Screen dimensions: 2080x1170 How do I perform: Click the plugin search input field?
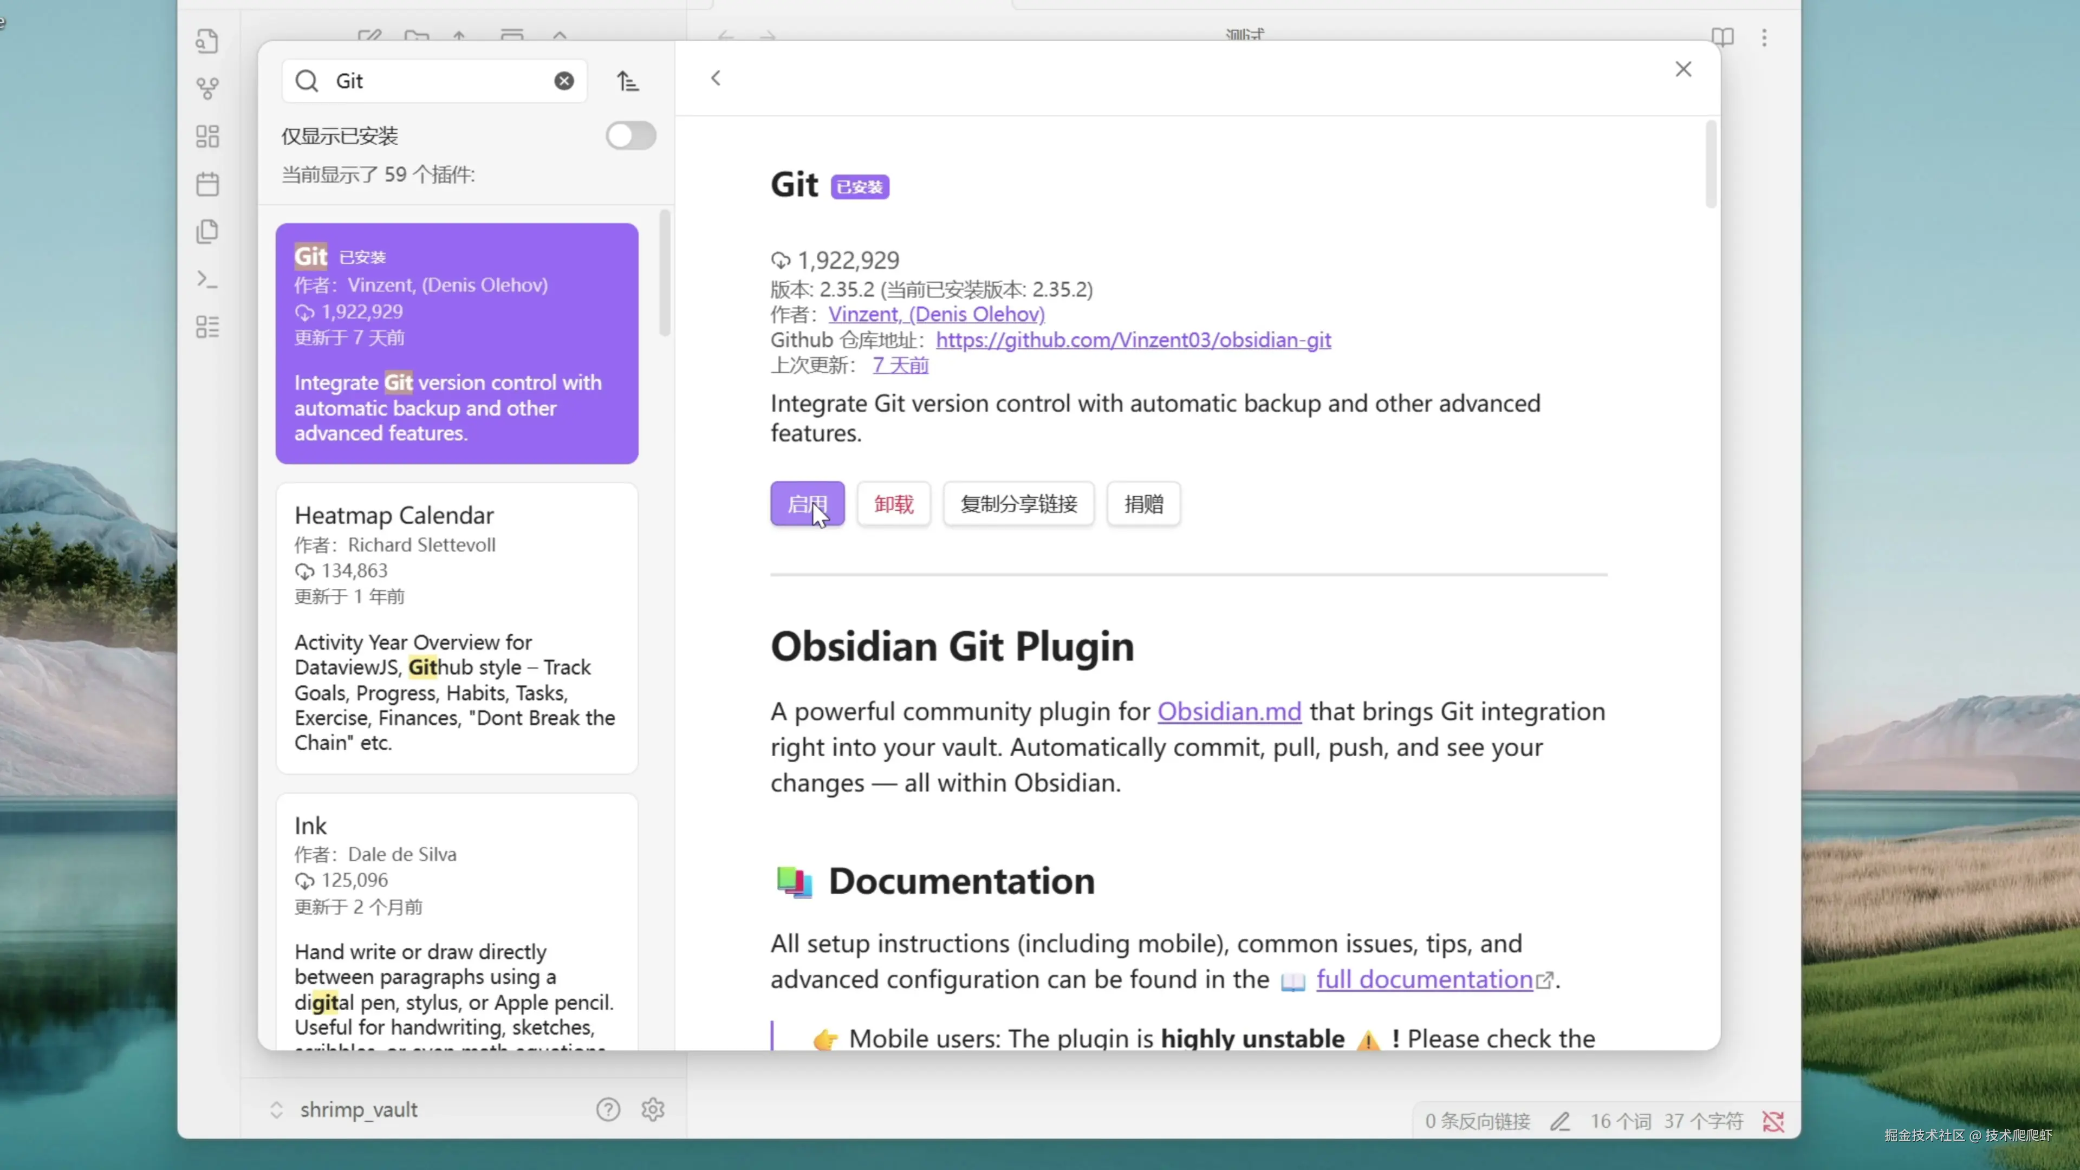point(436,81)
